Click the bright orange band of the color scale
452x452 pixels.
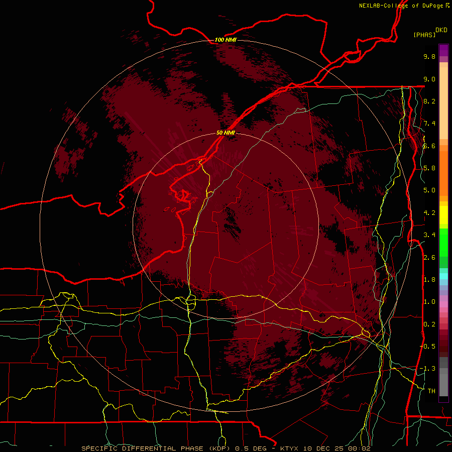443,174
